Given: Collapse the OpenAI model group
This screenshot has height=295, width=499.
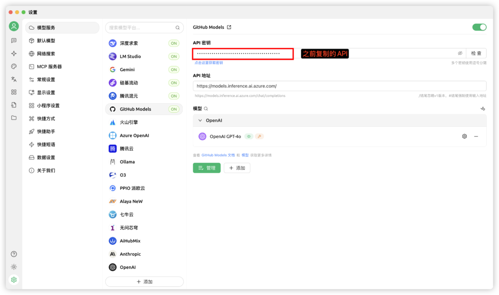Looking at the screenshot, I should 200,121.
